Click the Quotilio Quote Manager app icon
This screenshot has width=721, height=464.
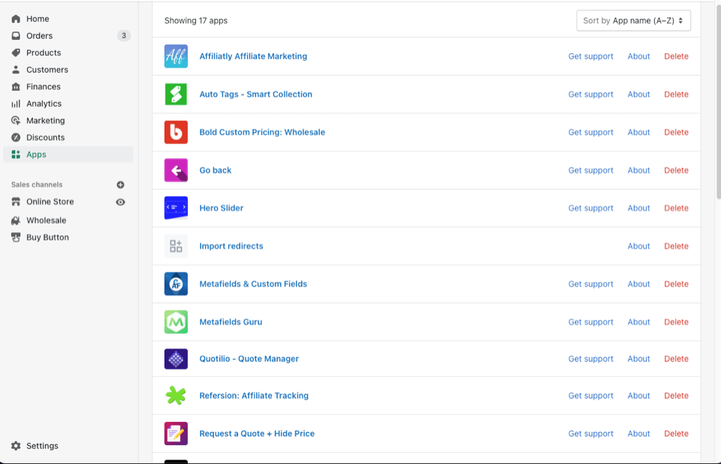[176, 359]
